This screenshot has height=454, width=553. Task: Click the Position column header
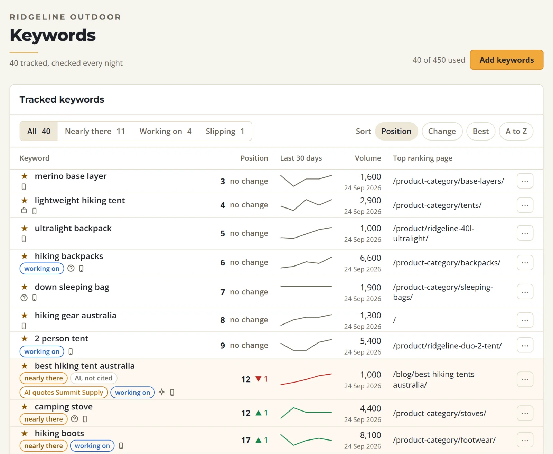coord(254,158)
